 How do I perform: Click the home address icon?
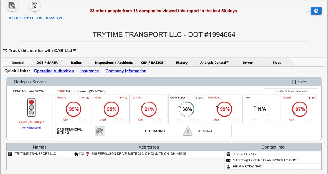coord(77,154)
